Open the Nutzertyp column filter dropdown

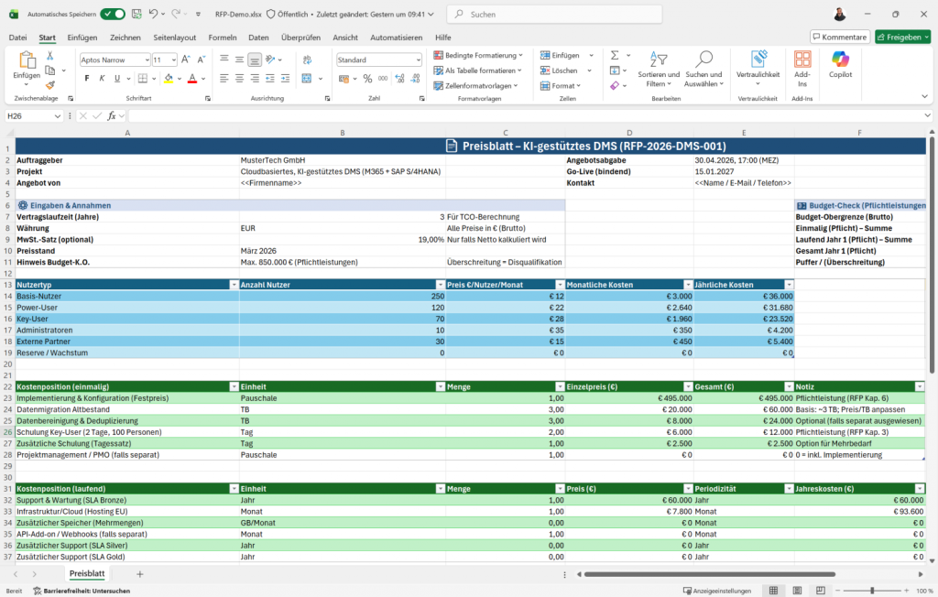(x=232, y=285)
